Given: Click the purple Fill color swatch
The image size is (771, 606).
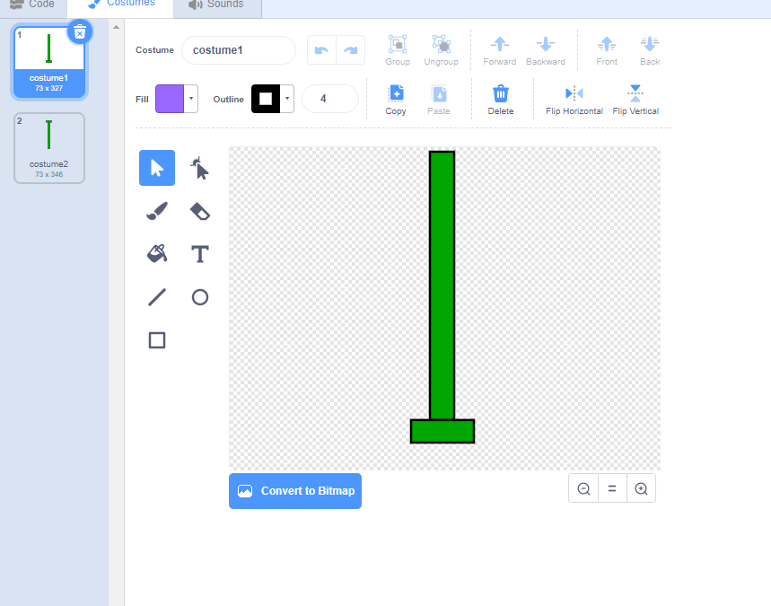Looking at the screenshot, I should click(x=170, y=99).
